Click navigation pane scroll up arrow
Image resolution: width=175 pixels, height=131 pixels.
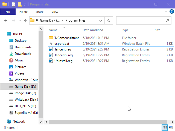pos(40,29)
